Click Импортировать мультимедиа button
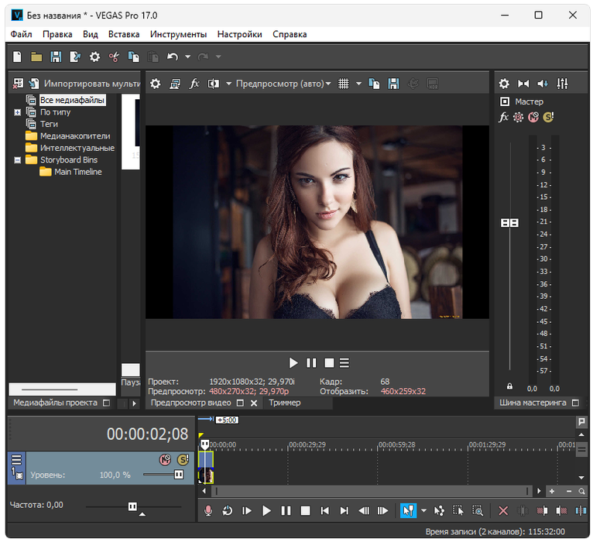The height and width of the screenshot is (542, 593). click(x=84, y=84)
